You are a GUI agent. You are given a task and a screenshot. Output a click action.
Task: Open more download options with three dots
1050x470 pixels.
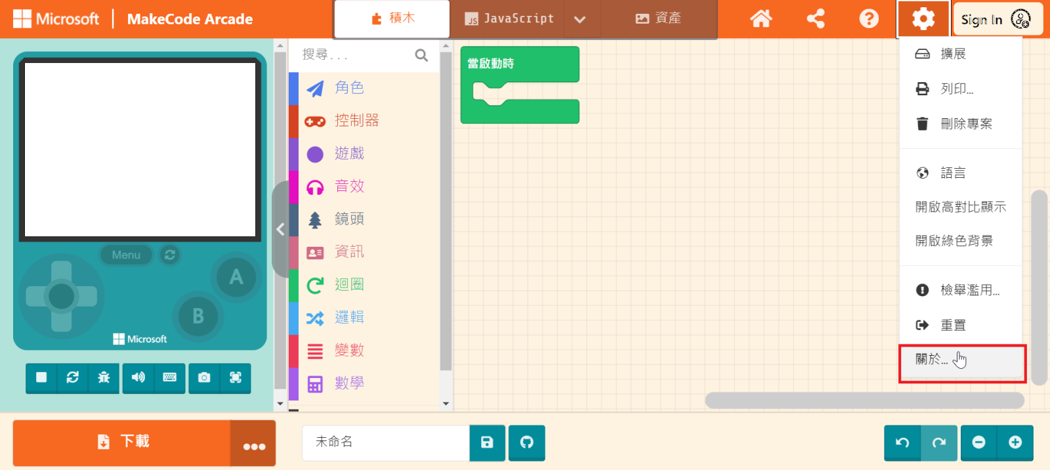coord(253,443)
